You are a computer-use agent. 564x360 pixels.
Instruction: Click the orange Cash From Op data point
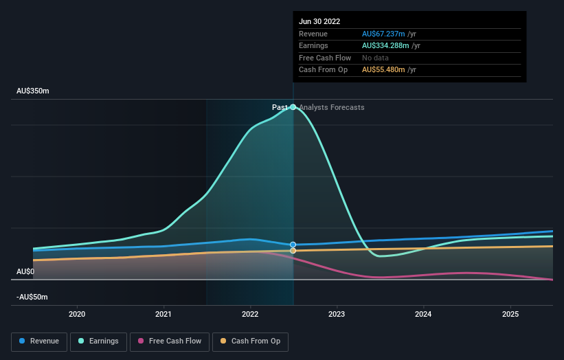(293, 251)
